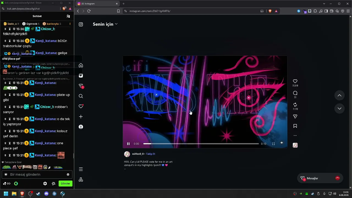Open channel points balance in chat
Image resolution: width=352 pixels, height=198 pixels.
[x=7, y=183]
